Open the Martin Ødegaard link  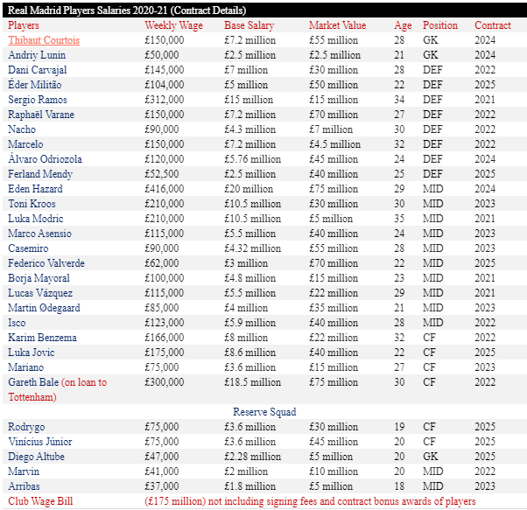44,308
